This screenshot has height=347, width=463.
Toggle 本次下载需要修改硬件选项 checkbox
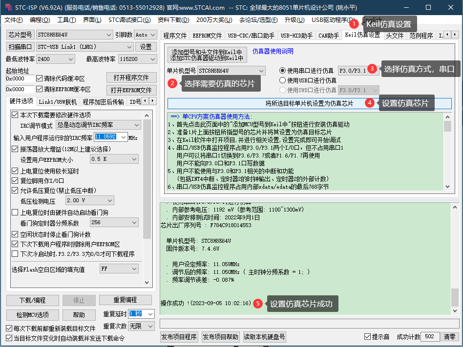(15, 115)
